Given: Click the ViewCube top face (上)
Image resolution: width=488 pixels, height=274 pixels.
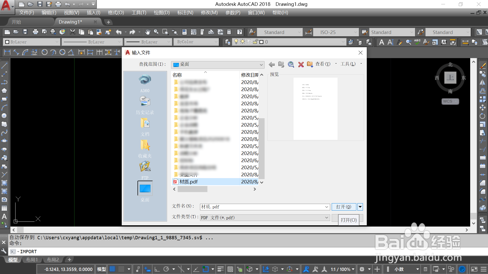Looking at the screenshot, I should click(450, 78).
